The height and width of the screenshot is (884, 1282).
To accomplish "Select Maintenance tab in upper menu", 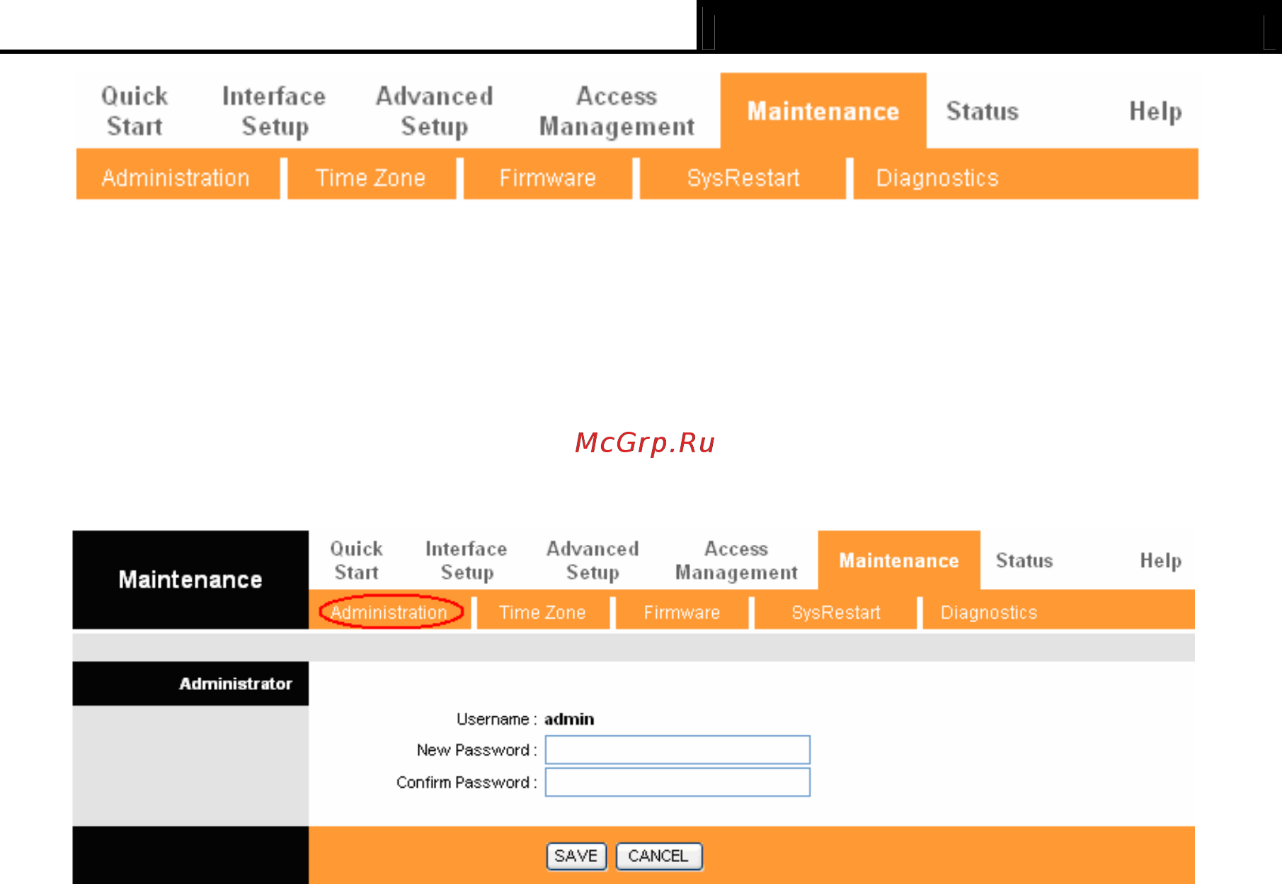I will 823,111.
